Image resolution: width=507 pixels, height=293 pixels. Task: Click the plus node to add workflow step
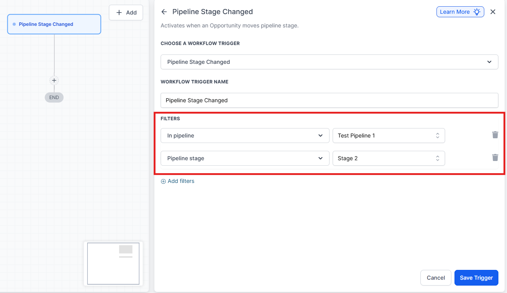[x=54, y=81]
